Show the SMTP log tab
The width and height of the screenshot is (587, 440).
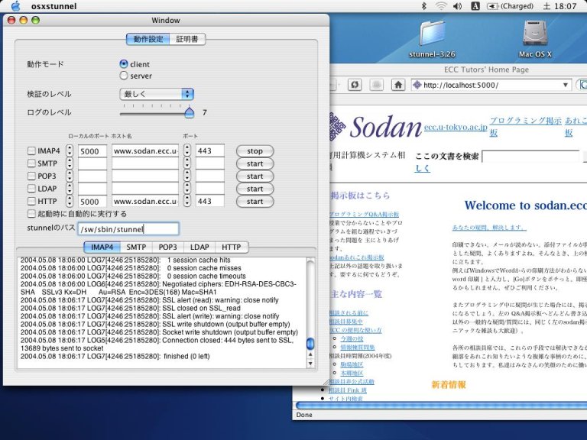click(136, 247)
